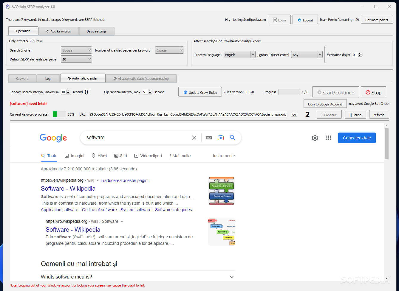Click Traducerea acestei pagini link
The height and width of the screenshot is (291, 399).
pos(124,180)
